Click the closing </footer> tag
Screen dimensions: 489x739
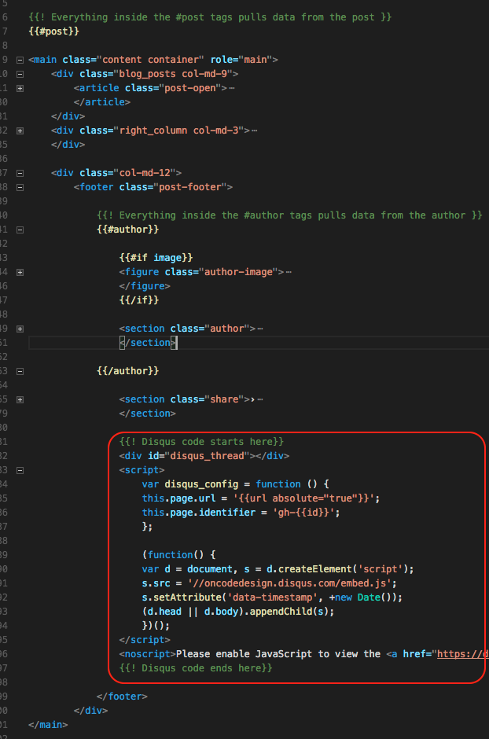point(122,696)
